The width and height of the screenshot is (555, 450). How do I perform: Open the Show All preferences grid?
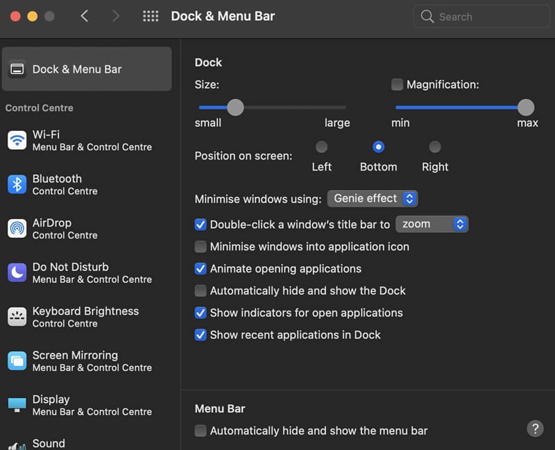pos(151,16)
